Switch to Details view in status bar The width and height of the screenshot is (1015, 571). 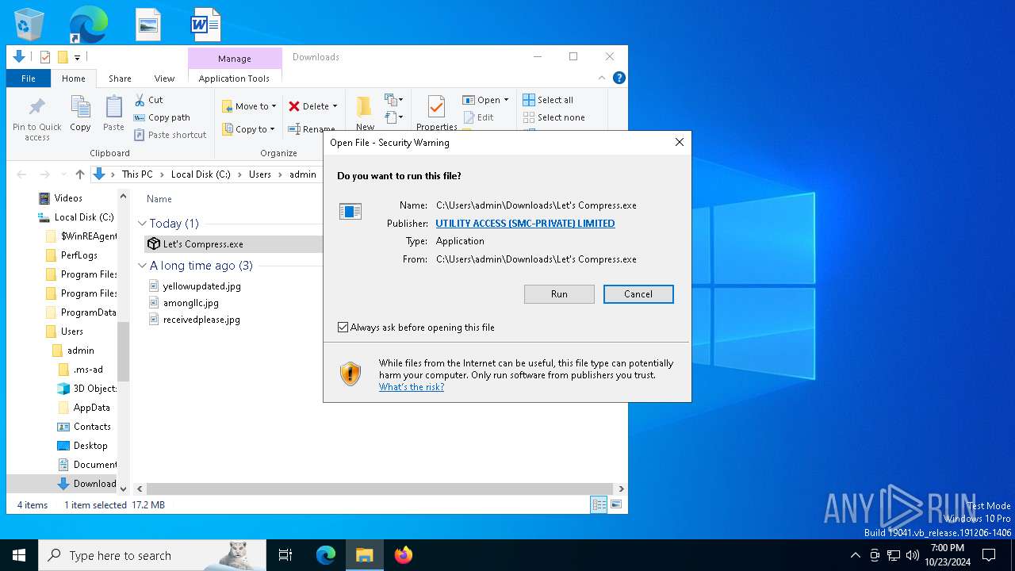coord(599,504)
